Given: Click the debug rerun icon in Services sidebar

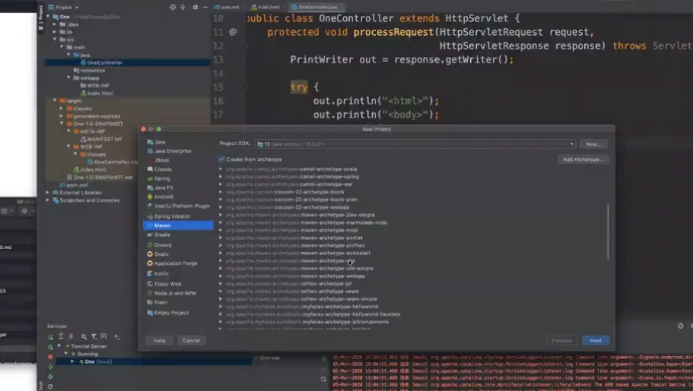Looking at the screenshot, I should coord(50,347).
